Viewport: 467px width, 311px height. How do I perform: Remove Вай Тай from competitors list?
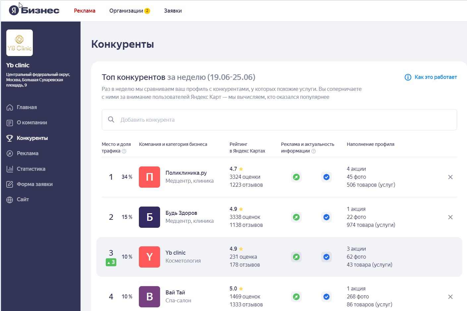[450, 297]
